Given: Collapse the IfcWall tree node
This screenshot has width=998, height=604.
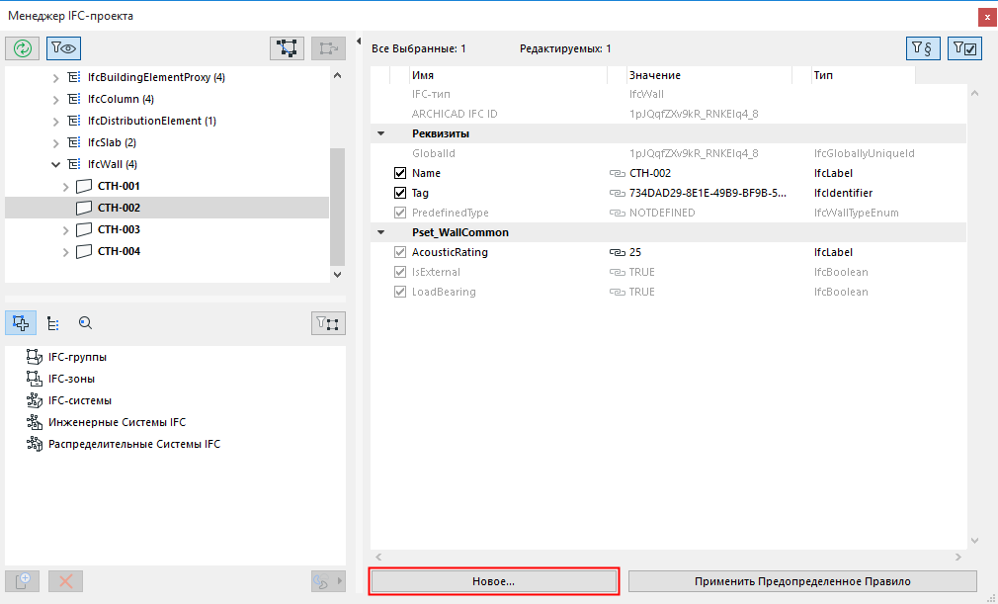Looking at the screenshot, I should coord(55,164).
